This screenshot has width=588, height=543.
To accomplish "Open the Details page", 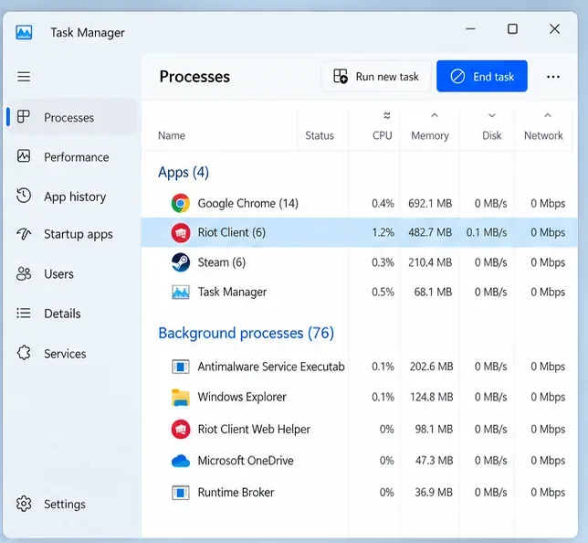I will pos(72,314).
